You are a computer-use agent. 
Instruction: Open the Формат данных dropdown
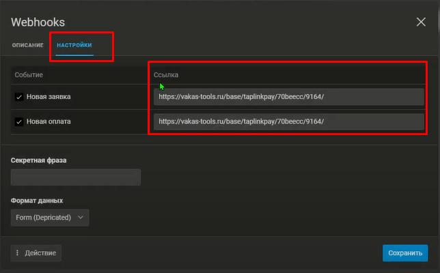tap(50, 218)
